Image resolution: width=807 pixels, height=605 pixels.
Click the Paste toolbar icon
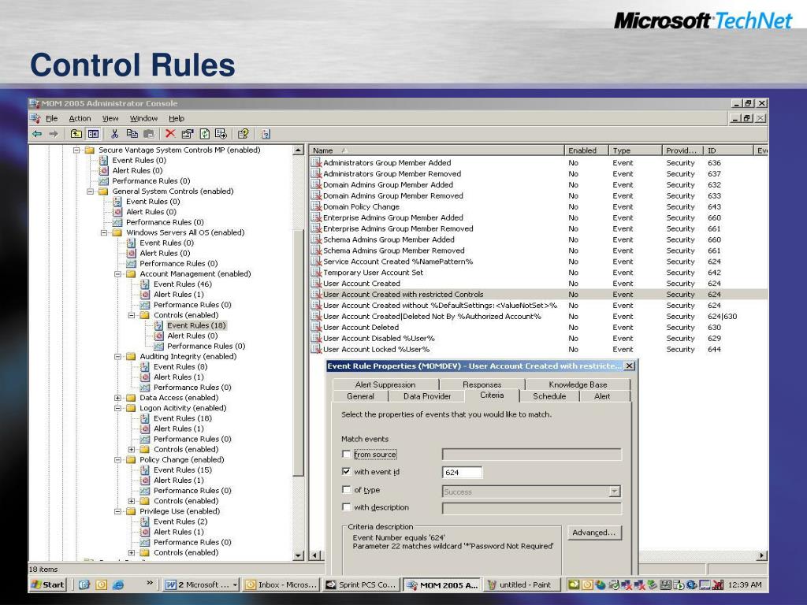[149, 134]
